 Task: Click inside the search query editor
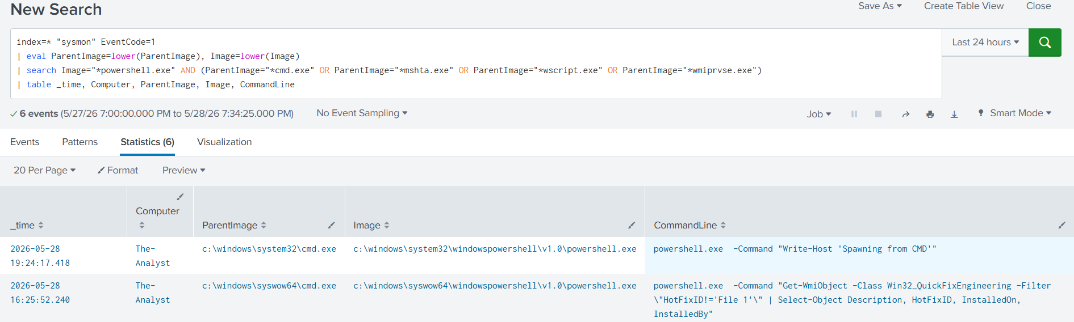tap(476, 63)
